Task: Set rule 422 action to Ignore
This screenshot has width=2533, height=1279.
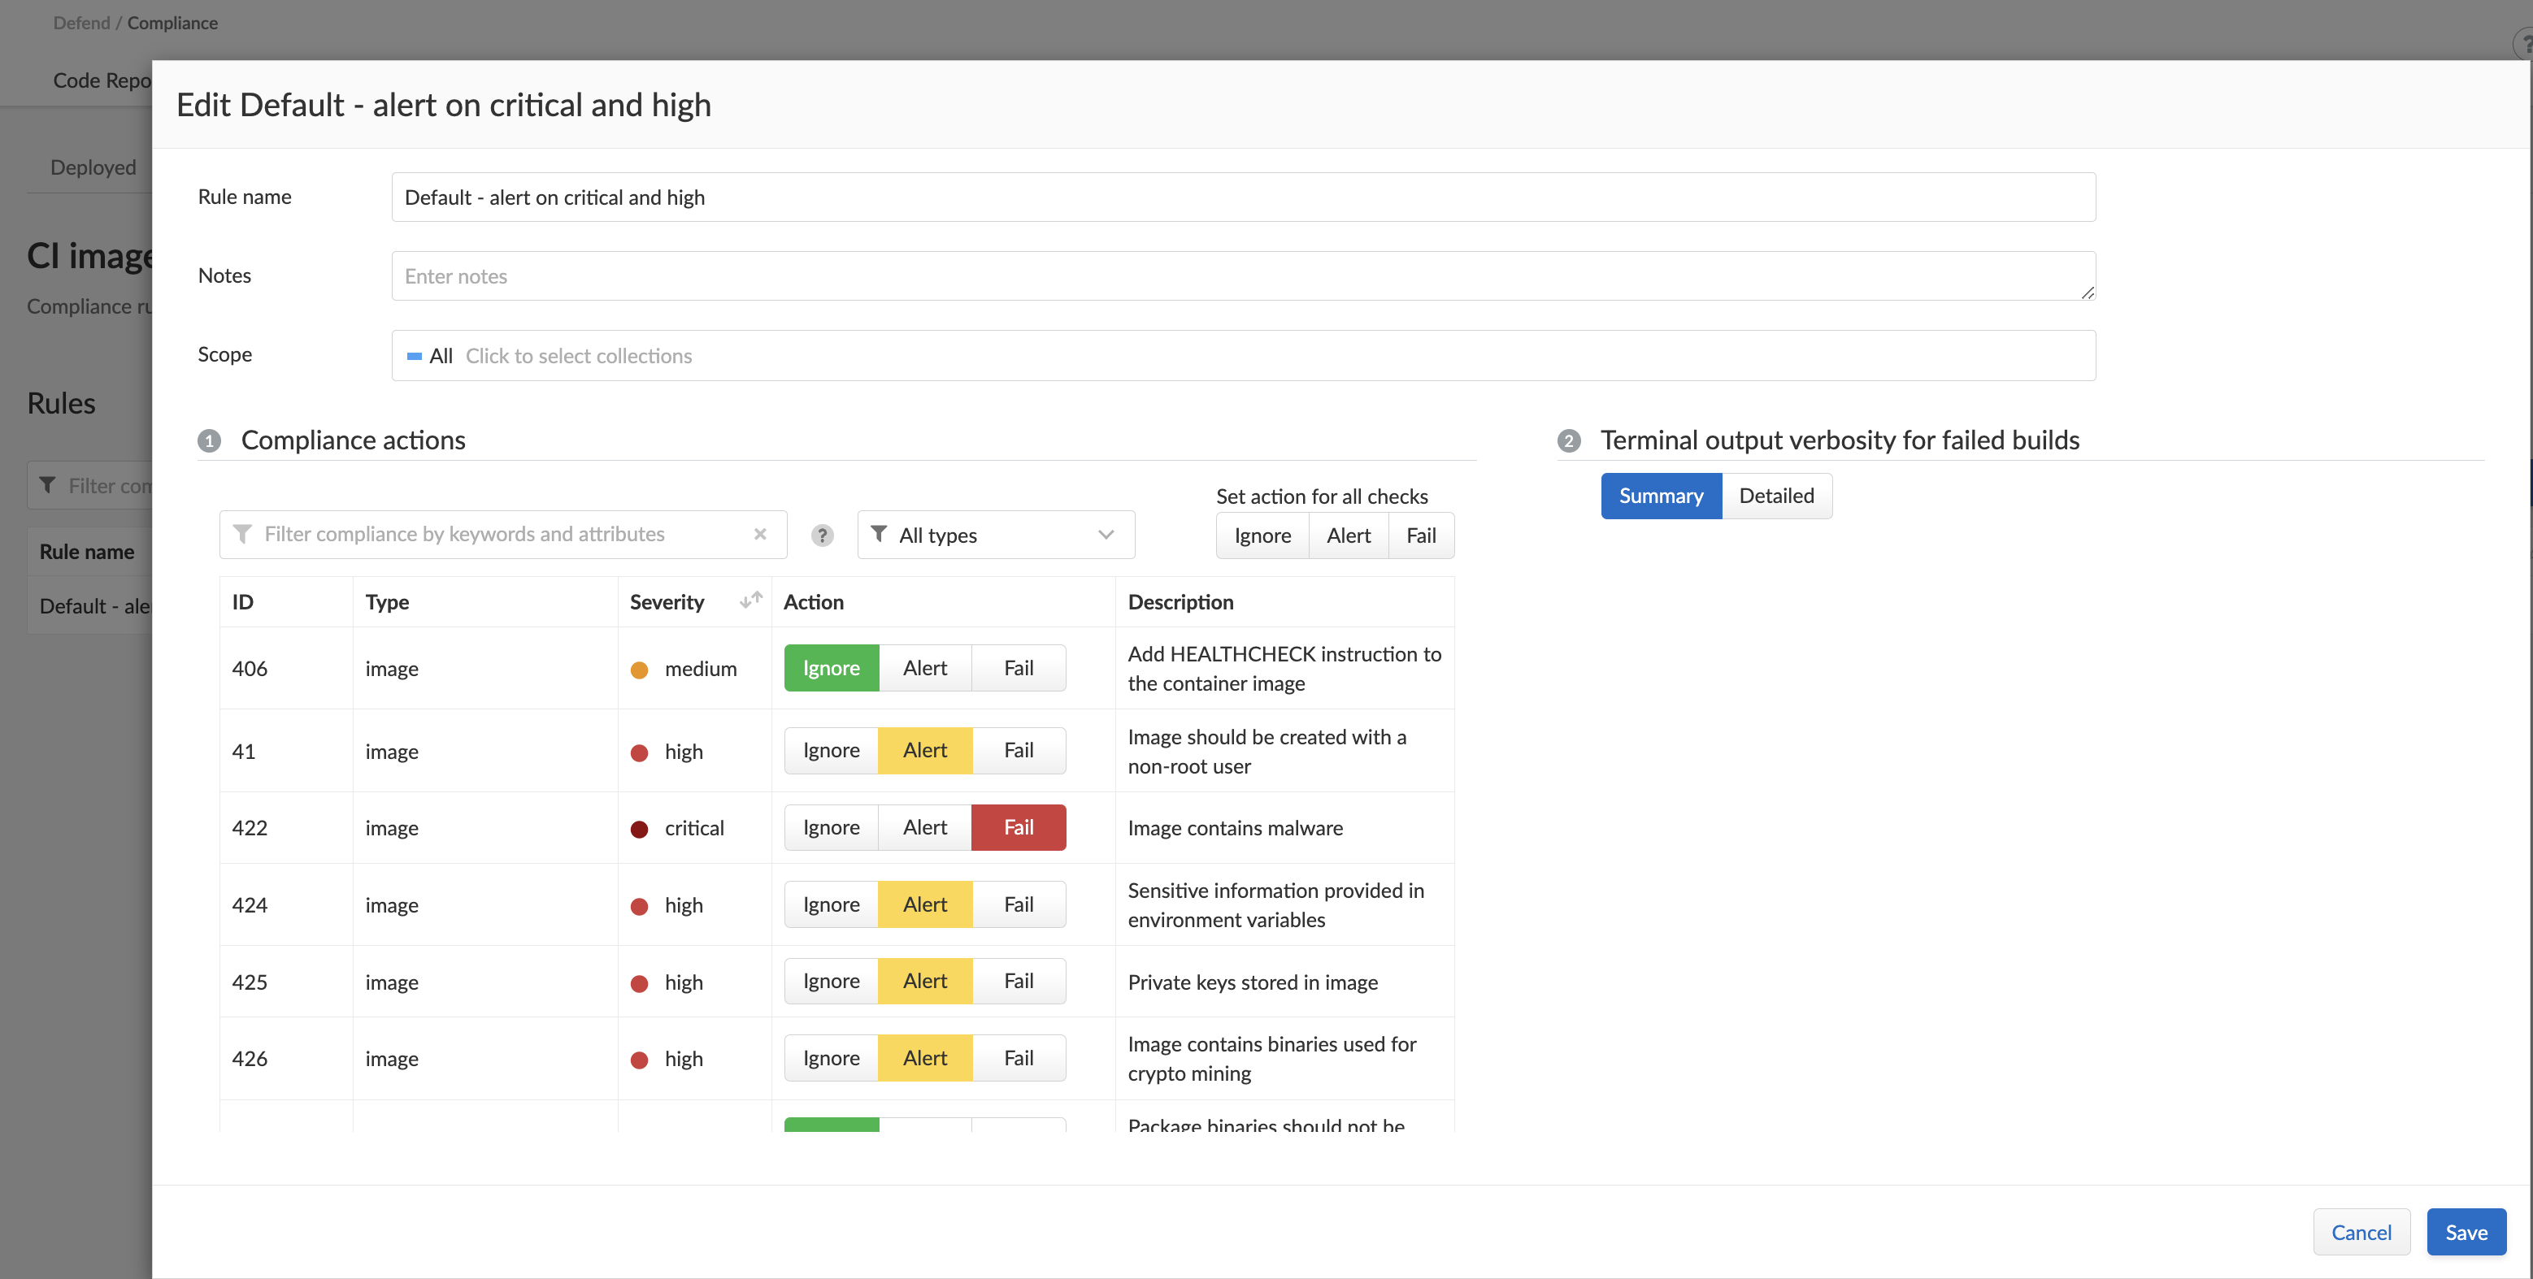Action: [831, 828]
